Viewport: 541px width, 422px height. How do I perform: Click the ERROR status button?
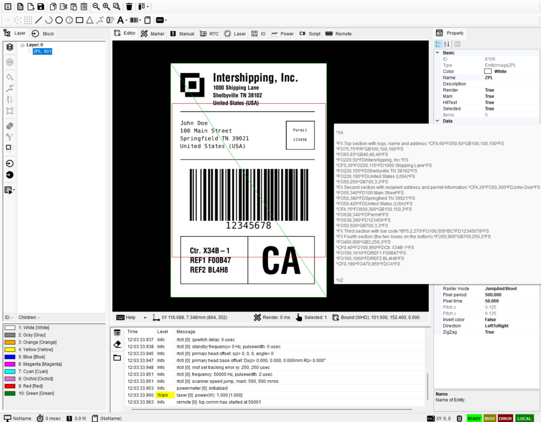click(x=505, y=418)
